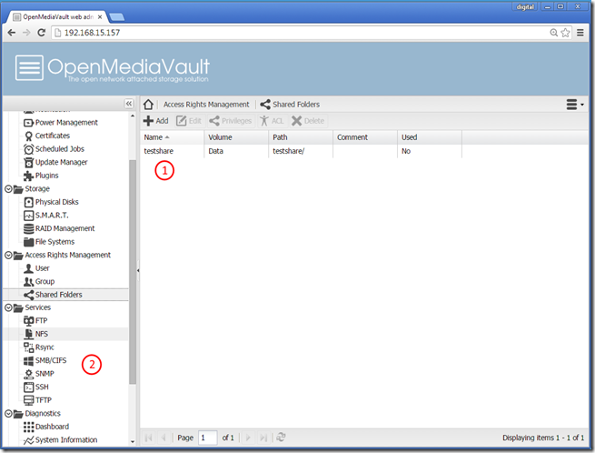
Task: Collapse the Services tree node
Action: point(8,307)
